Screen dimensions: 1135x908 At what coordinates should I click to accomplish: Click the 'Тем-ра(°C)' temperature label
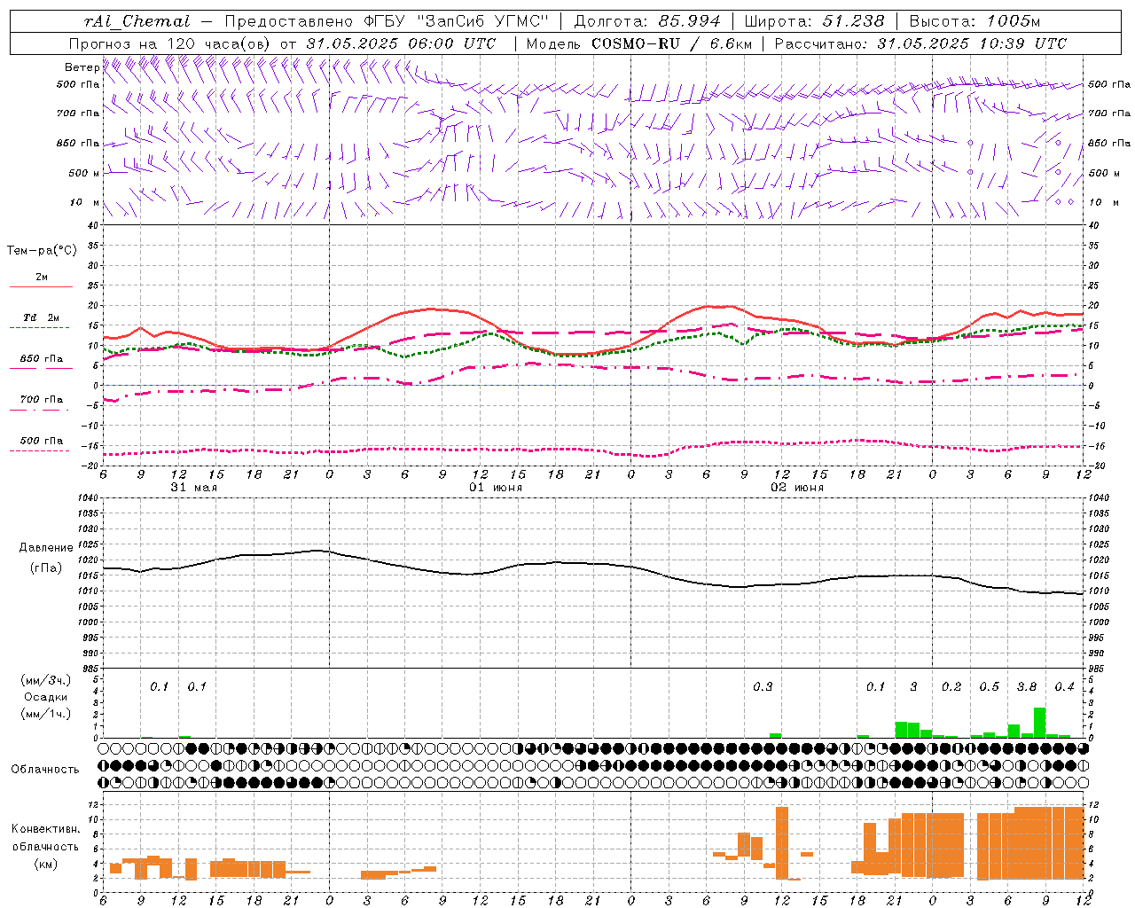[42, 251]
